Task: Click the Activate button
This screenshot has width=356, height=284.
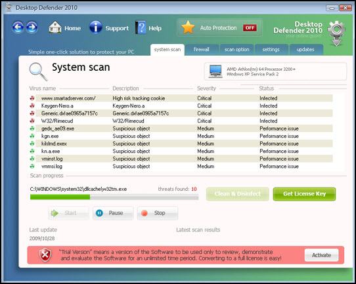Action: tap(321, 255)
